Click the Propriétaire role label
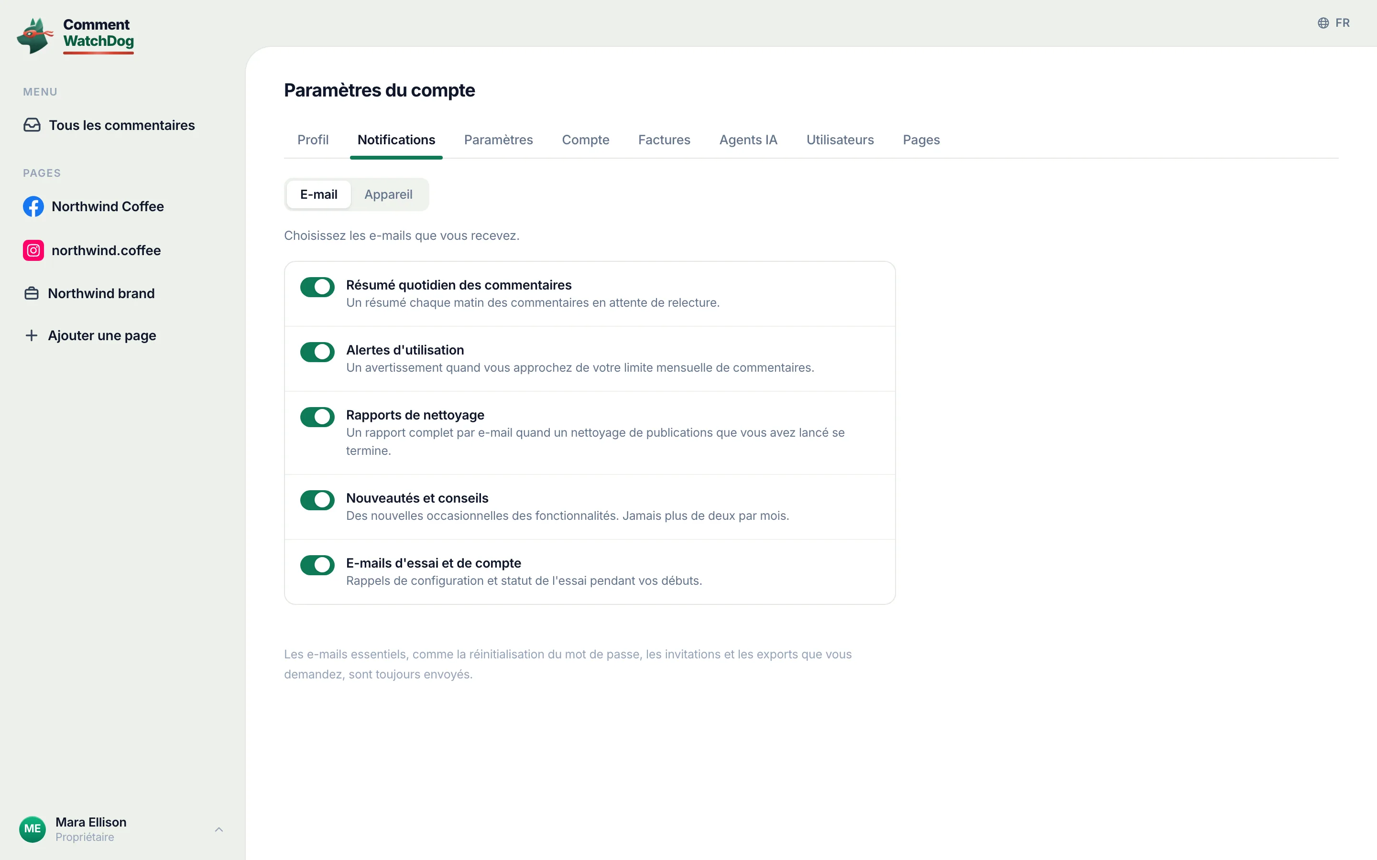Screen dimensions: 1377x860 click(85, 837)
